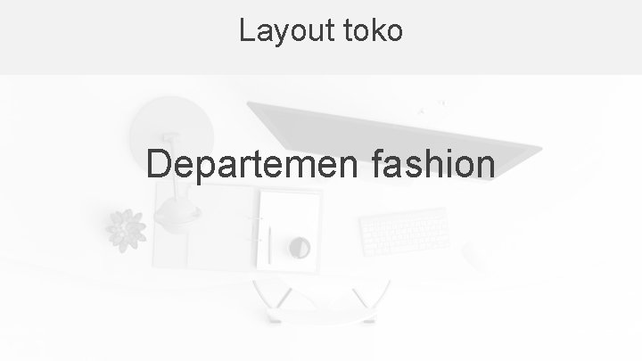Click the computer mouse right of keyboard
This screenshot has width=642, height=361.
pos(477,254)
